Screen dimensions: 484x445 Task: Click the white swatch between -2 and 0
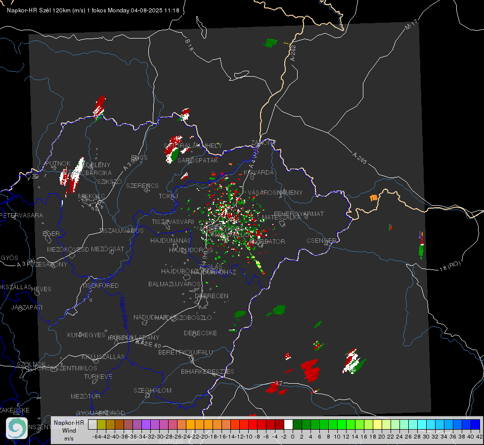288,424
